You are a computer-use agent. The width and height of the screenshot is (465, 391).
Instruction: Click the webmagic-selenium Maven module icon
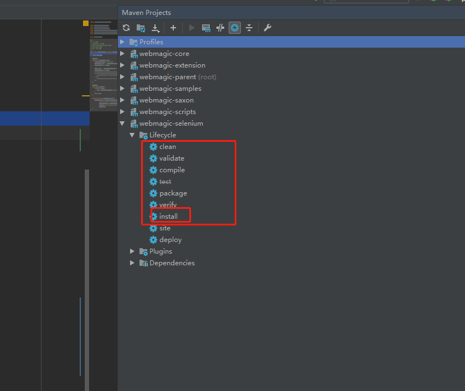coord(134,124)
